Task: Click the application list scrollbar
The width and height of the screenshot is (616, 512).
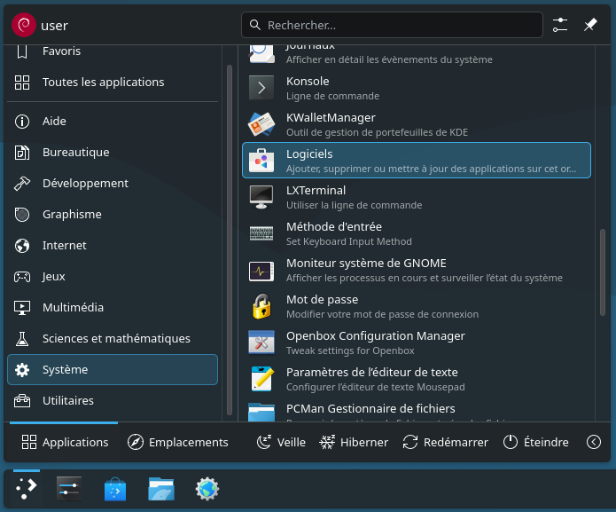Action: pos(603,266)
